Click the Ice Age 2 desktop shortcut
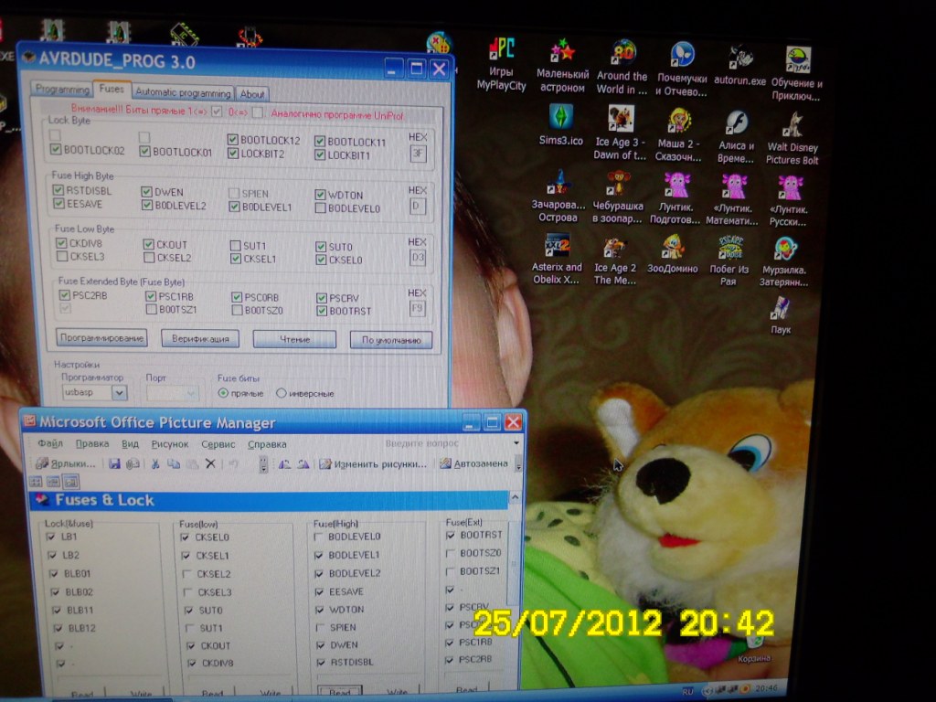936x702 pixels. 615,261
